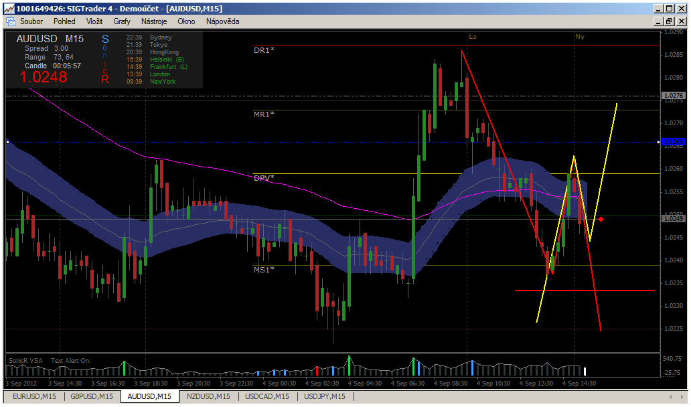Screen dimensions: 691x407
Task: Click the DPV* pivot level label
Action: [264, 178]
